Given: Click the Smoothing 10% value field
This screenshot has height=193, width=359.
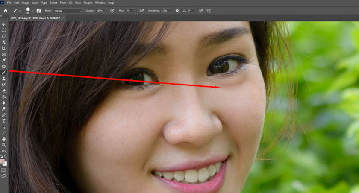Looking at the screenshot, I should [x=165, y=11].
